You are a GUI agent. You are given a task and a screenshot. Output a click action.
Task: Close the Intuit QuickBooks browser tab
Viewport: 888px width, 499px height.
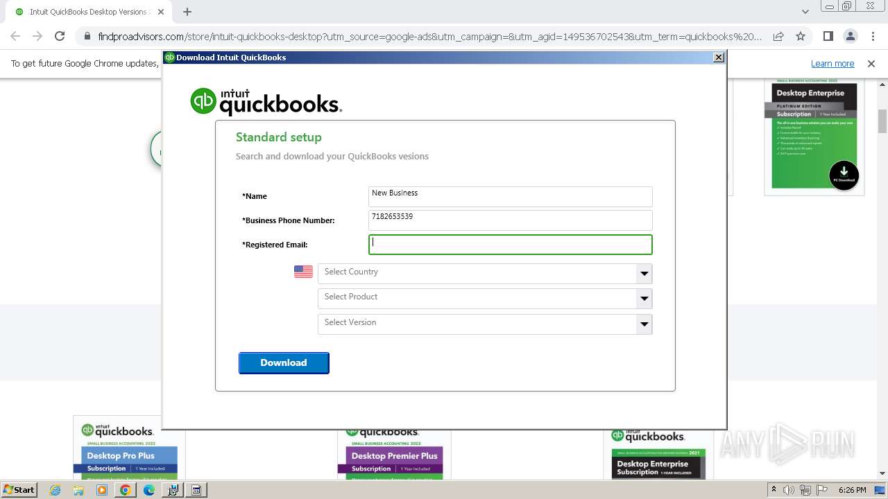[161, 12]
